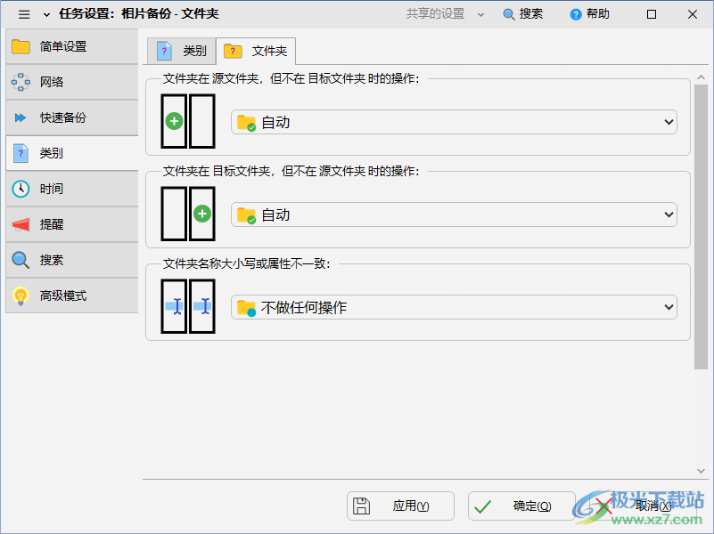714x534 pixels.
Task: Click the clock icon beside 时间
Action: (x=21, y=189)
